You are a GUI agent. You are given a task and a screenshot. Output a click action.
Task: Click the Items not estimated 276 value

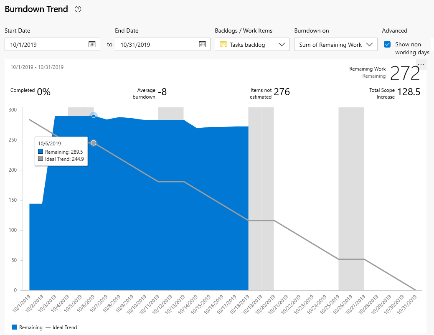tap(282, 92)
